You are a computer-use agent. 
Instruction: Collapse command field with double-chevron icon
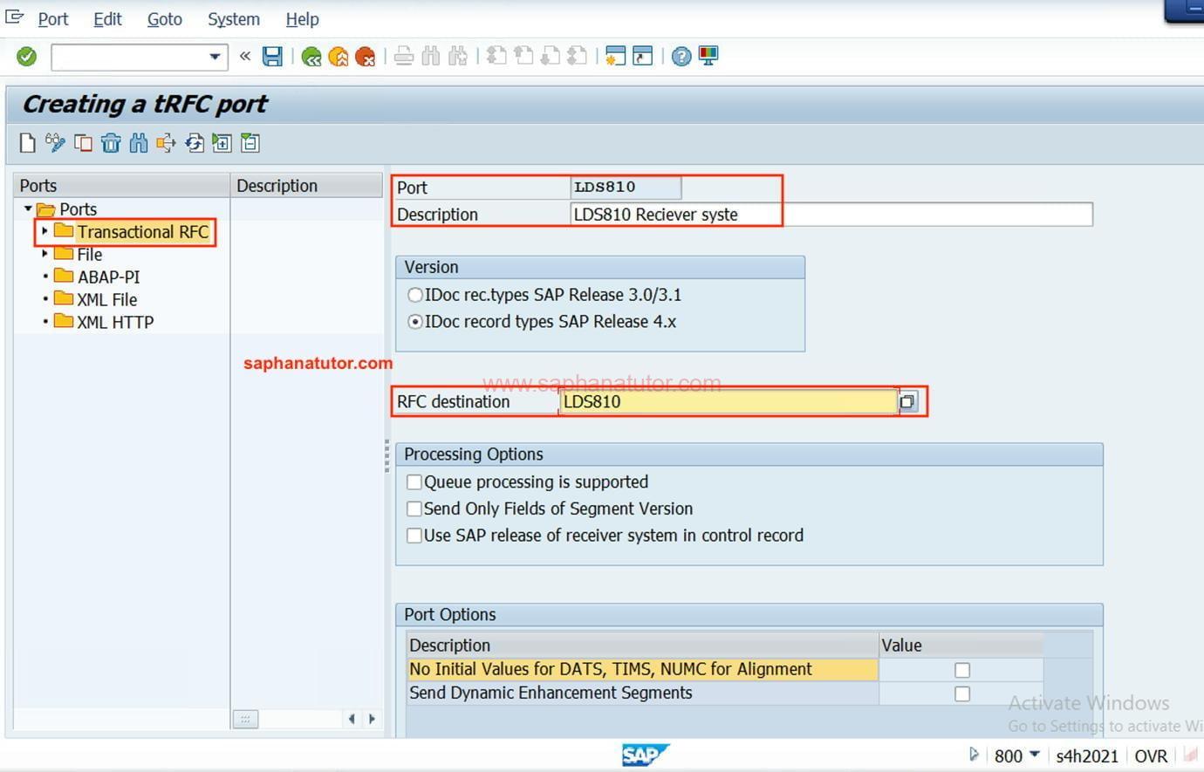[x=245, y=56]
